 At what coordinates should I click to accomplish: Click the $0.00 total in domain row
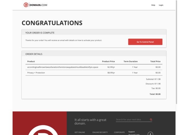click(158, 67)
